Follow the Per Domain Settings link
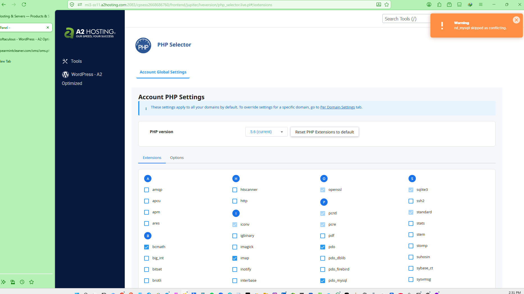524x294 pixels. [337, 107]
